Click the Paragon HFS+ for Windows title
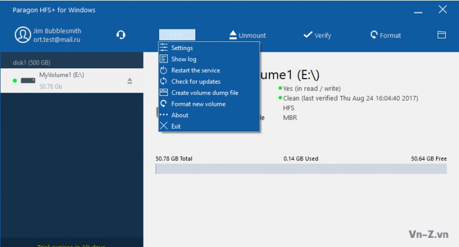 pyautogui.click(x=54, y=10)
